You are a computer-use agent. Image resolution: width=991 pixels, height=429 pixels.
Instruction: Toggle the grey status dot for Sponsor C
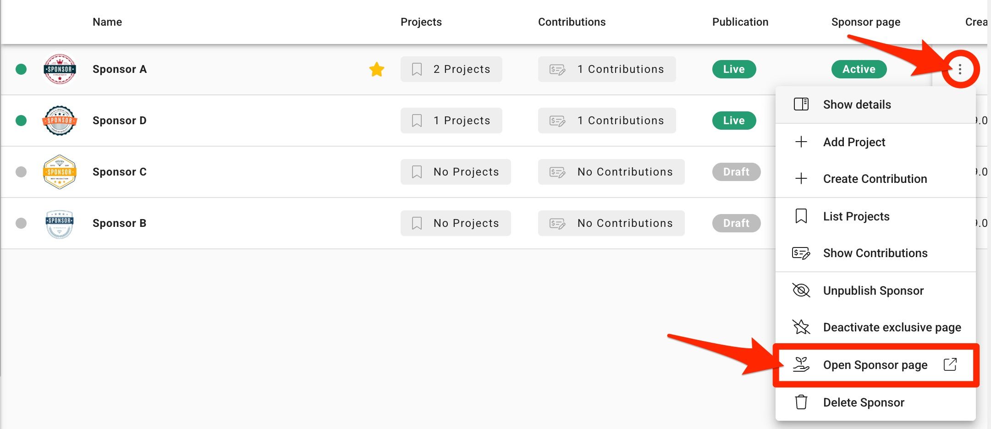pos(21,172)
